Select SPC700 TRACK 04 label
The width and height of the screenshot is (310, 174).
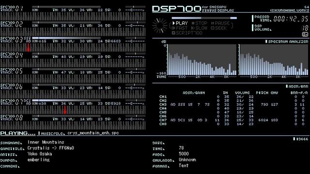pos(12,55)
